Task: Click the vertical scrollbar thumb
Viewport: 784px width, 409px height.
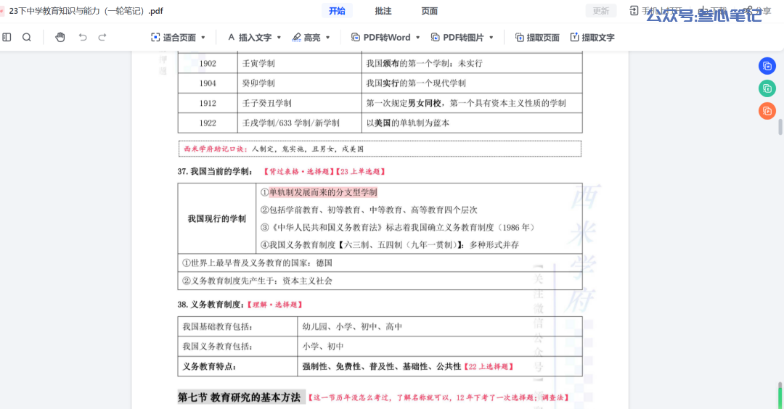Action: pos(780,127)
